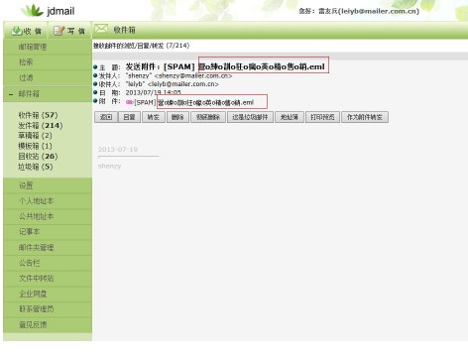Select the 模板箱 (1) templates folder
Screen dimensions: 468x358
[x=35, y=146]
